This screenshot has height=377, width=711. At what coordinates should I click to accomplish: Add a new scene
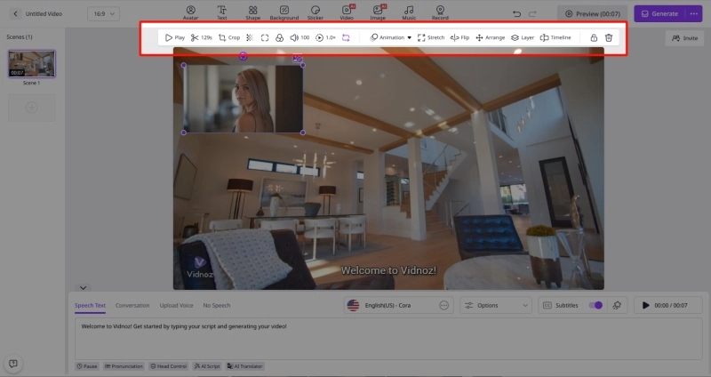32,108
